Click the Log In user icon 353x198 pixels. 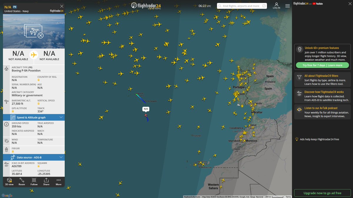point(277,6)
